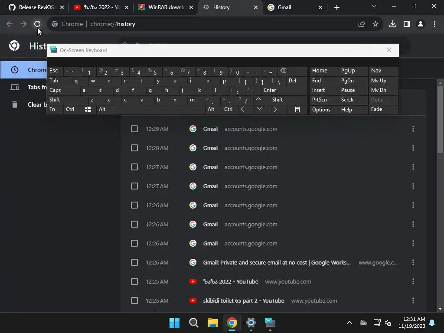
Task: Open a new tab with plus button
Action: [x=336, y=7]
